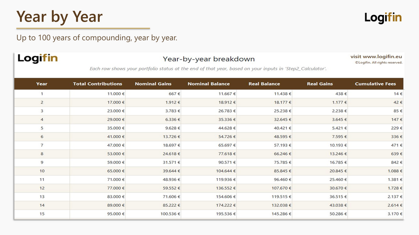
Task: Select Cumulative Fees cell 85 €
Action: 376,111
